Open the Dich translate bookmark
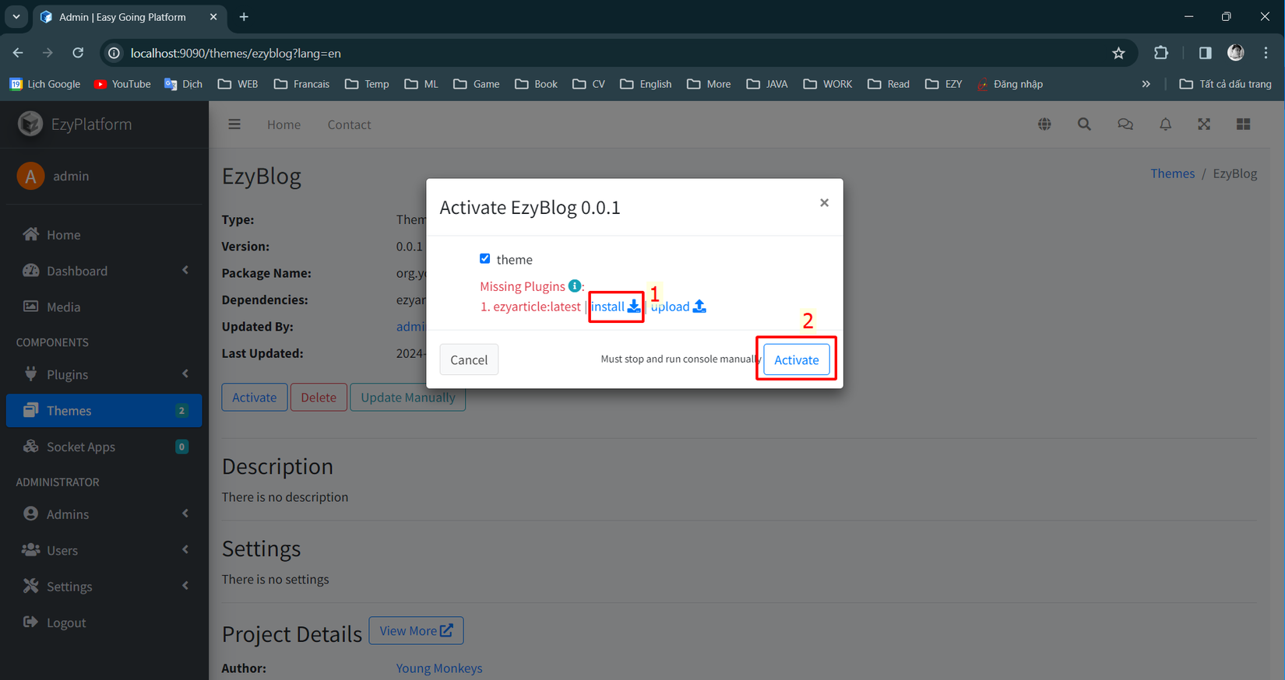 (184, 84)
